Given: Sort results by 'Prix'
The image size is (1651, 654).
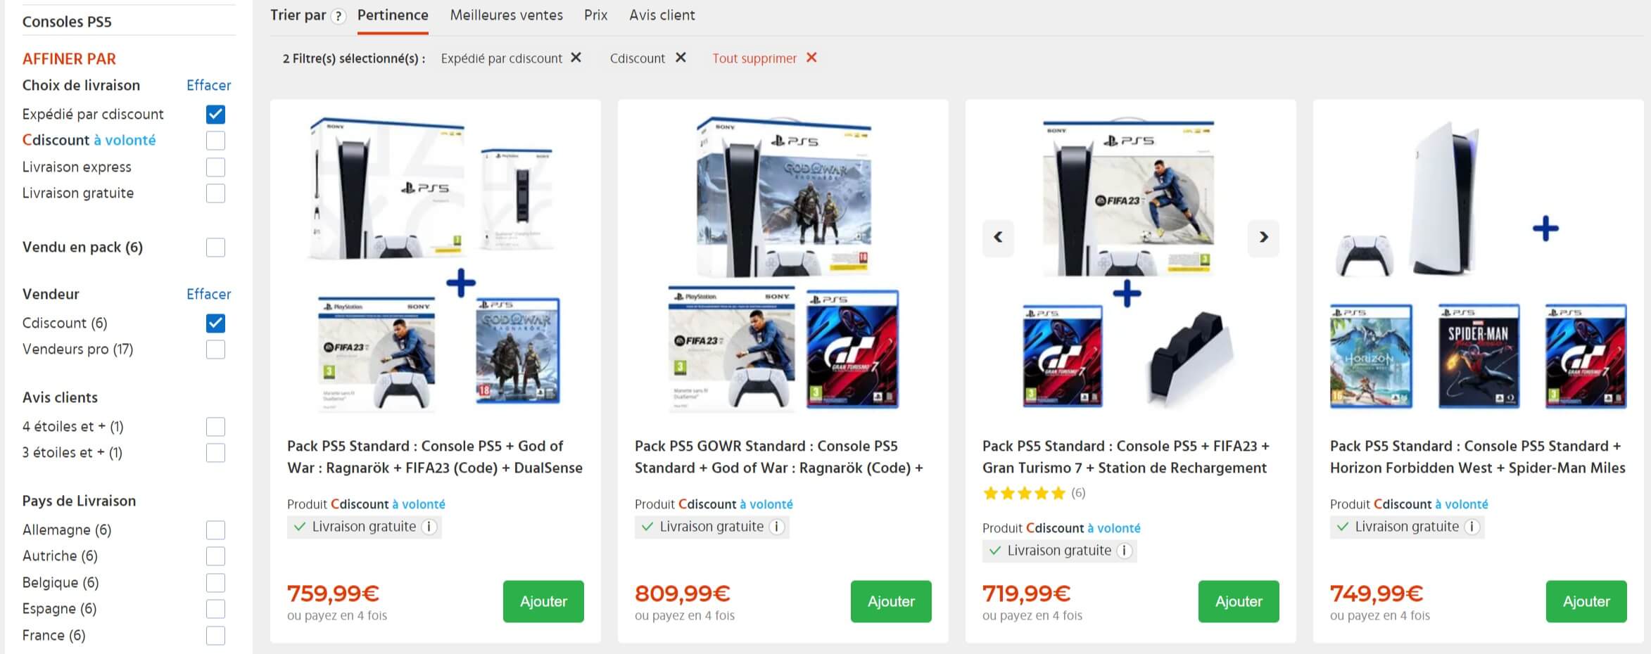Looking at the screenshot, I should tap(595, 15).
